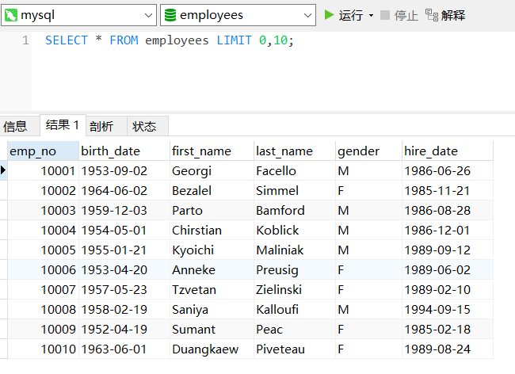
Task: Click the grey Stop square icon
Action: (x=384, y=15)
